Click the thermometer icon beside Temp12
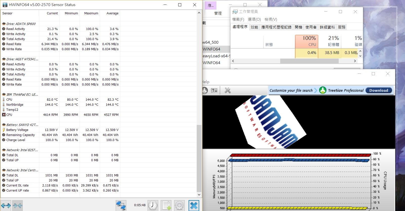Viewport: 405px width, 211px height. pyautogui.click(x=4, y=110)
